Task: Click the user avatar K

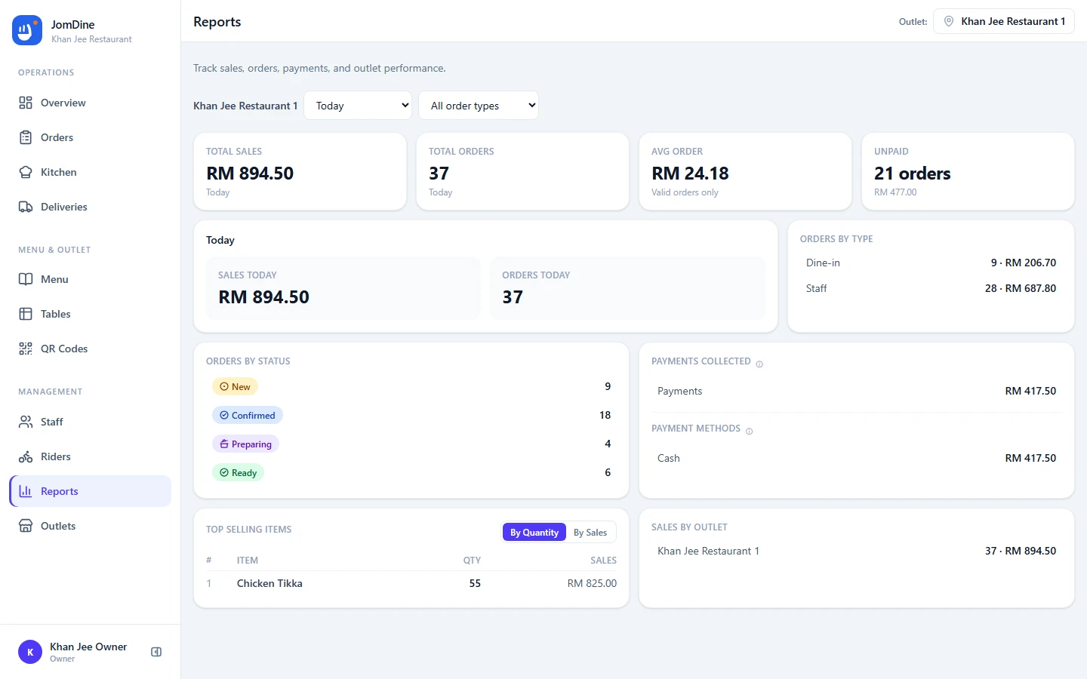Action: (x=30, y=652)
